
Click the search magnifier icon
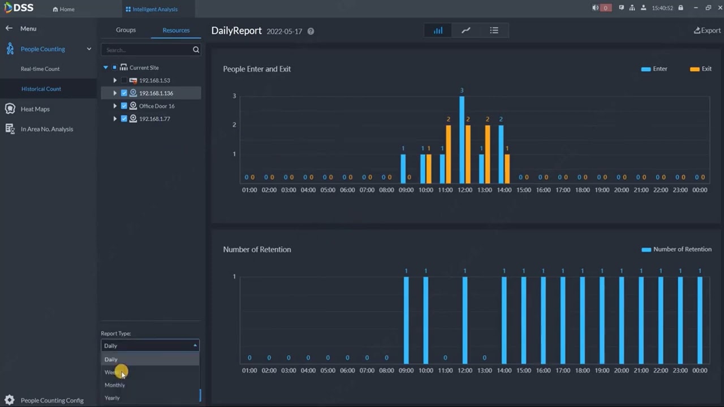click(196, 50)
